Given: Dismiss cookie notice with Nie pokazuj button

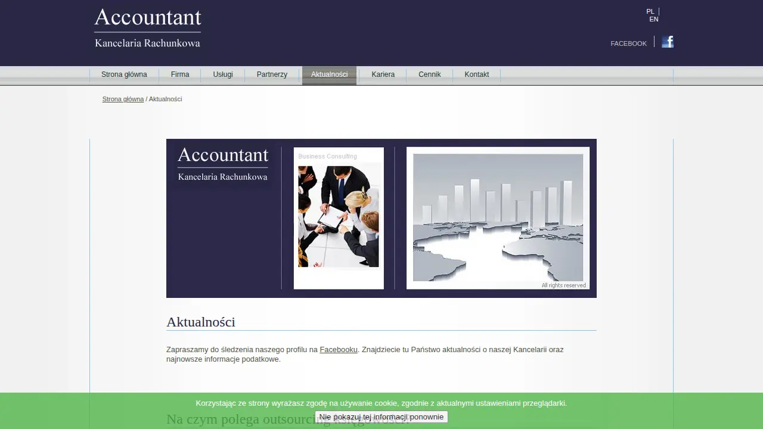Looking at the screenshot, I should pos(381,417).
